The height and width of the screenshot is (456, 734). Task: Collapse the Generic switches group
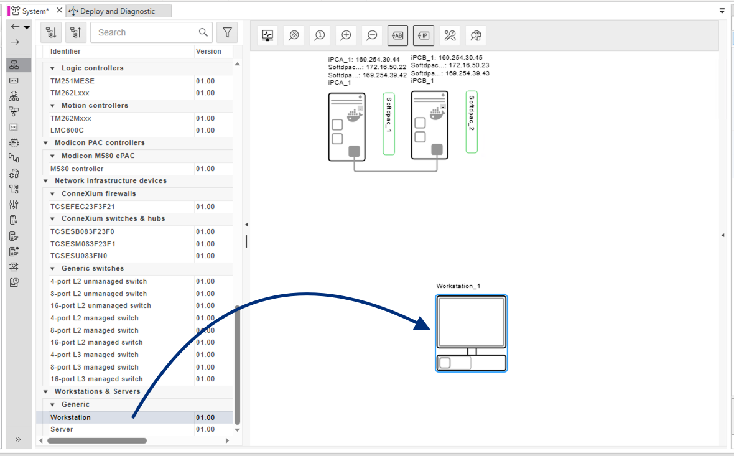52,269
